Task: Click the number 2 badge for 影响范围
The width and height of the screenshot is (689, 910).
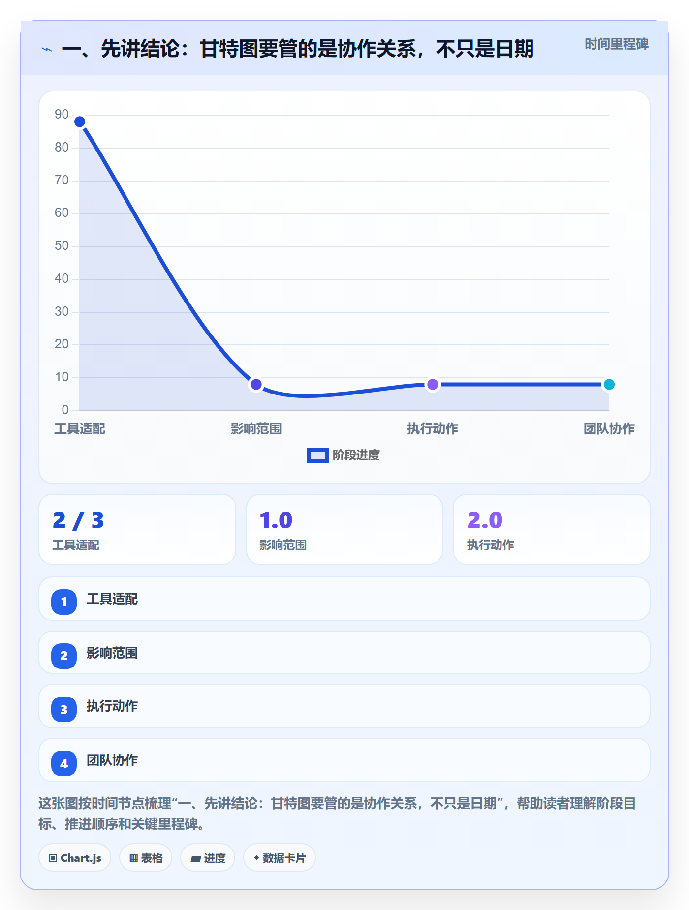Action: [x=64, y=656]
